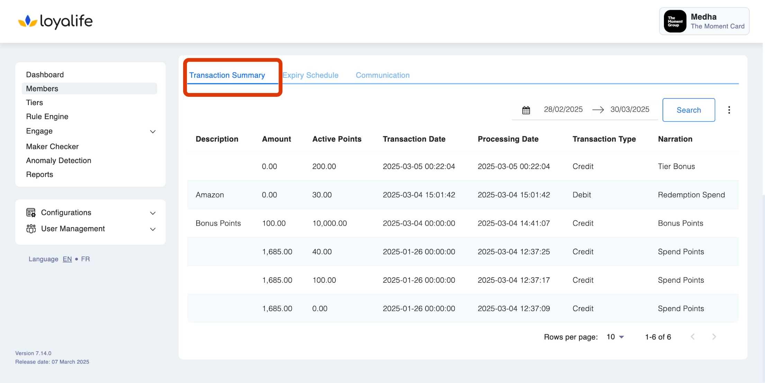Open the three-dot more options menu
Image resolution: width=765 pixels, height=383 pixels.
[x=729, y=110]
